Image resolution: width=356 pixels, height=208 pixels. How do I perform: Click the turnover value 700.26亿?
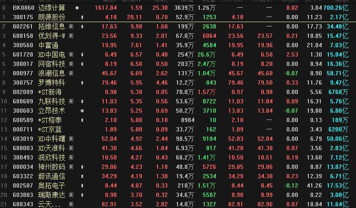[336, 8]
